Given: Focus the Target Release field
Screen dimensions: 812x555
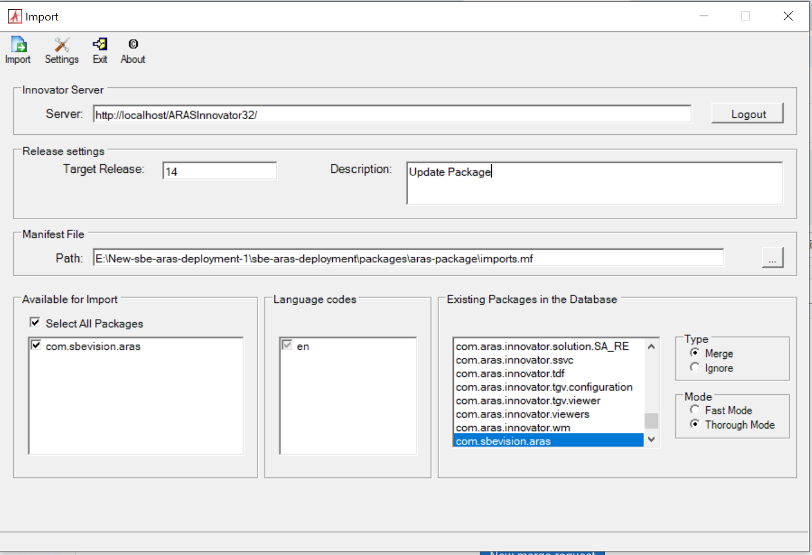Looking at the screenshot, I should (x=219, y=172).
